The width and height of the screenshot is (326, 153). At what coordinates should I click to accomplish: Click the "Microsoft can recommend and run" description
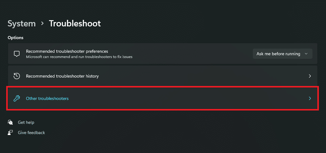(x=79, y=57)
